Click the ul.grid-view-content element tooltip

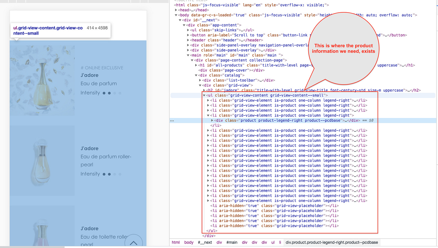coord(60,30)
